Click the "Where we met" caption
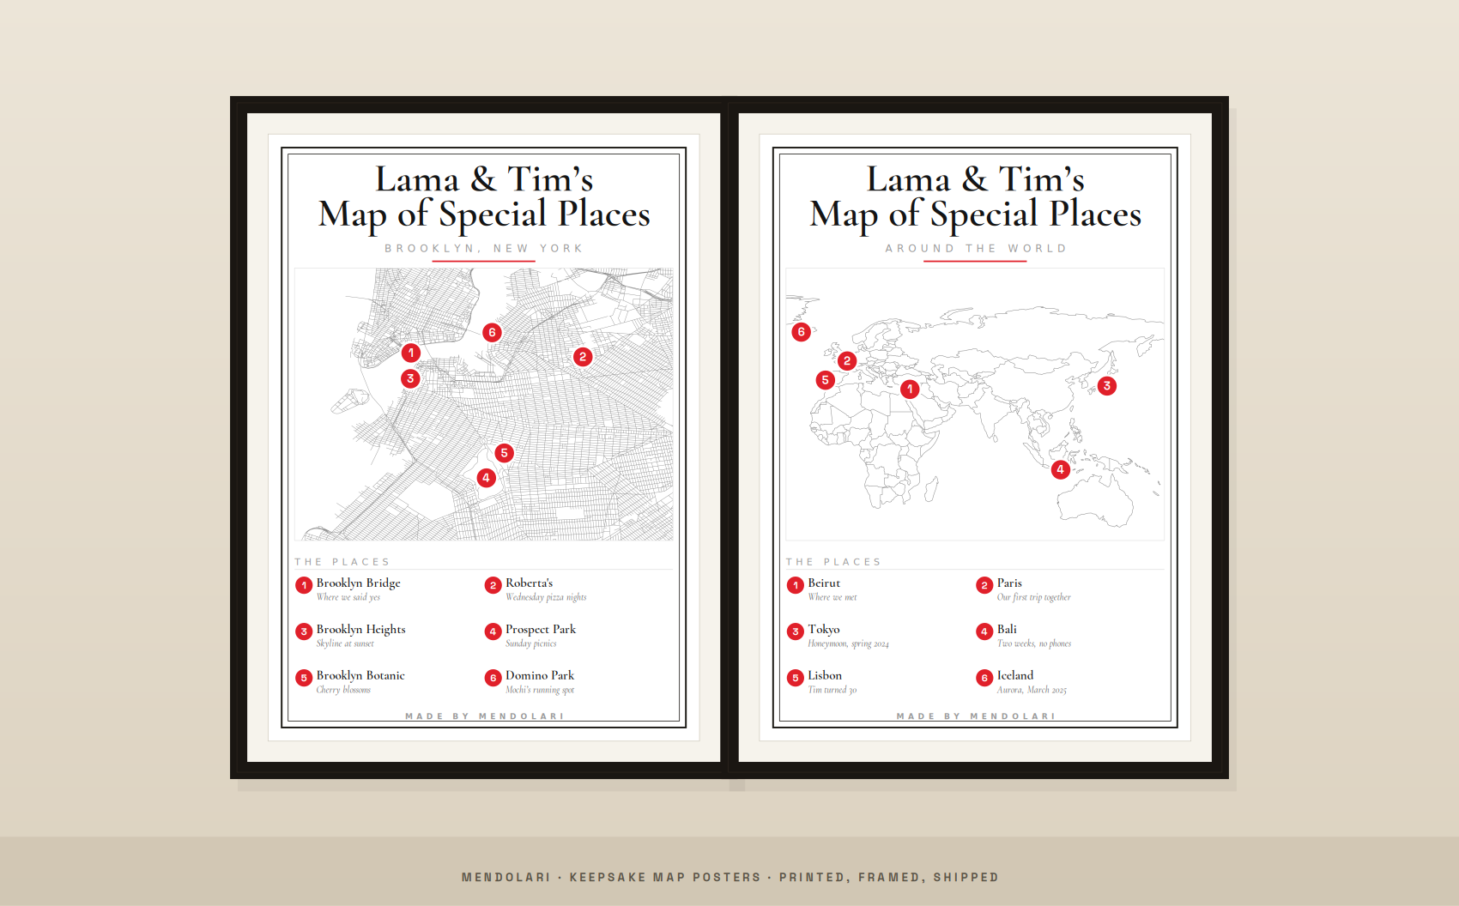 pos(832,597)
